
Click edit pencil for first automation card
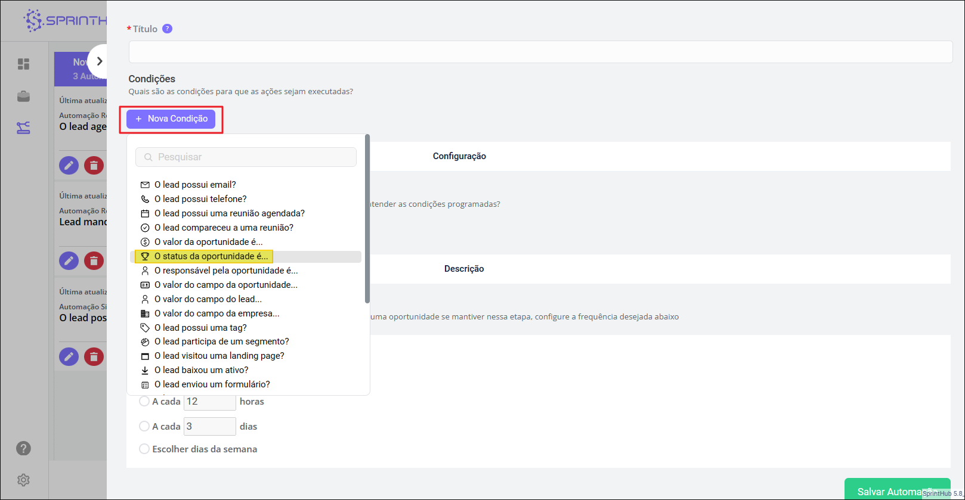click(69, 165)
